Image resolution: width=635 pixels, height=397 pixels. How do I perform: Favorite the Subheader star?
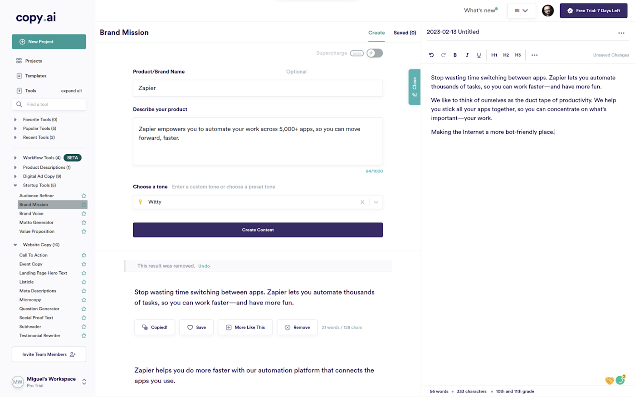click(x=83, y=327)
